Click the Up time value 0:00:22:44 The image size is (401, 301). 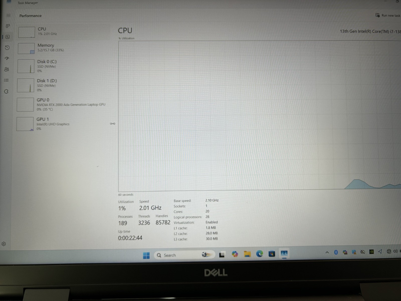tap(130, 238)
